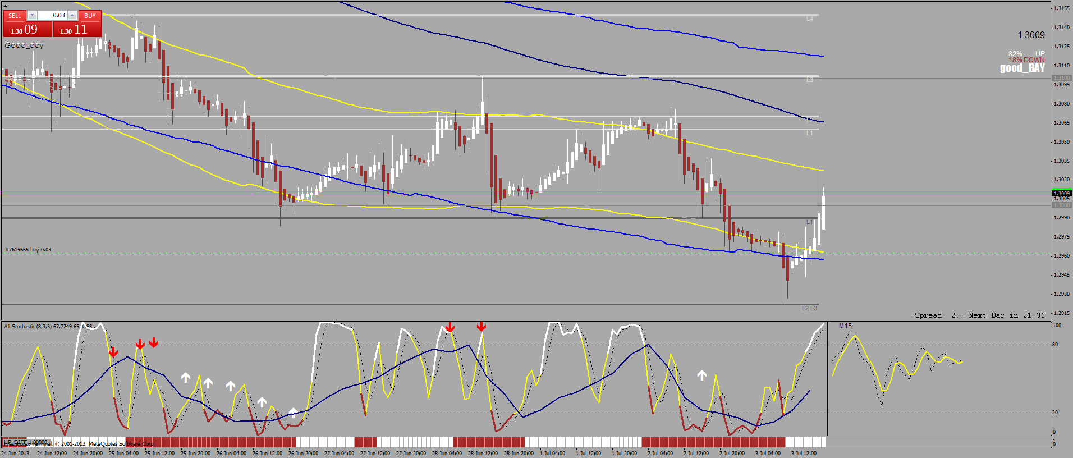Screen dimensions: 1073x458
Task: Focus the 0.03 lot volume field
Action: point(53,15)
